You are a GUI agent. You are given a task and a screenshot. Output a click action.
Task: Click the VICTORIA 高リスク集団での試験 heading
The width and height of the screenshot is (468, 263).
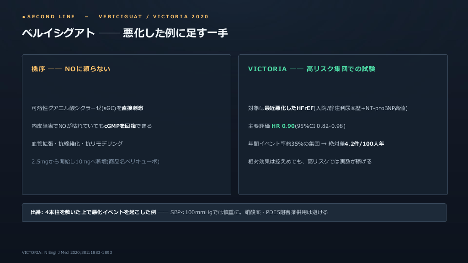312,69
